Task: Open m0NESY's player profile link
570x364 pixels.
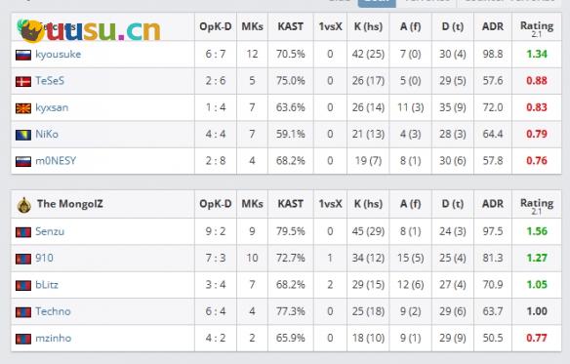Action: point(56,161)
